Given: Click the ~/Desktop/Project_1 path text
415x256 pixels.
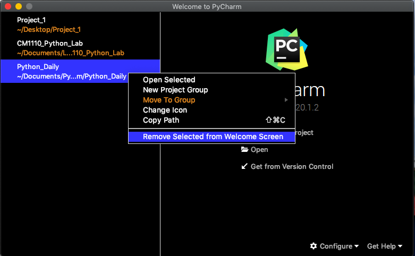Looking at the screenshot, I should (x=49, y=30).
